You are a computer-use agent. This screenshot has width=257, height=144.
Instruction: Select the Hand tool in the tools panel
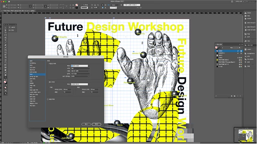pyautogui.click(x=5, y=75)
